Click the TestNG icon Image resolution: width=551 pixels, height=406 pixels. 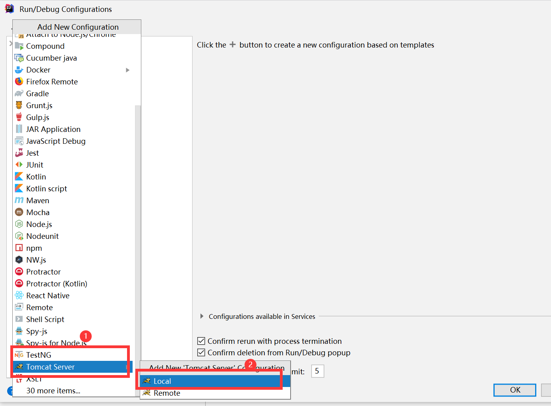click(19, 355)
